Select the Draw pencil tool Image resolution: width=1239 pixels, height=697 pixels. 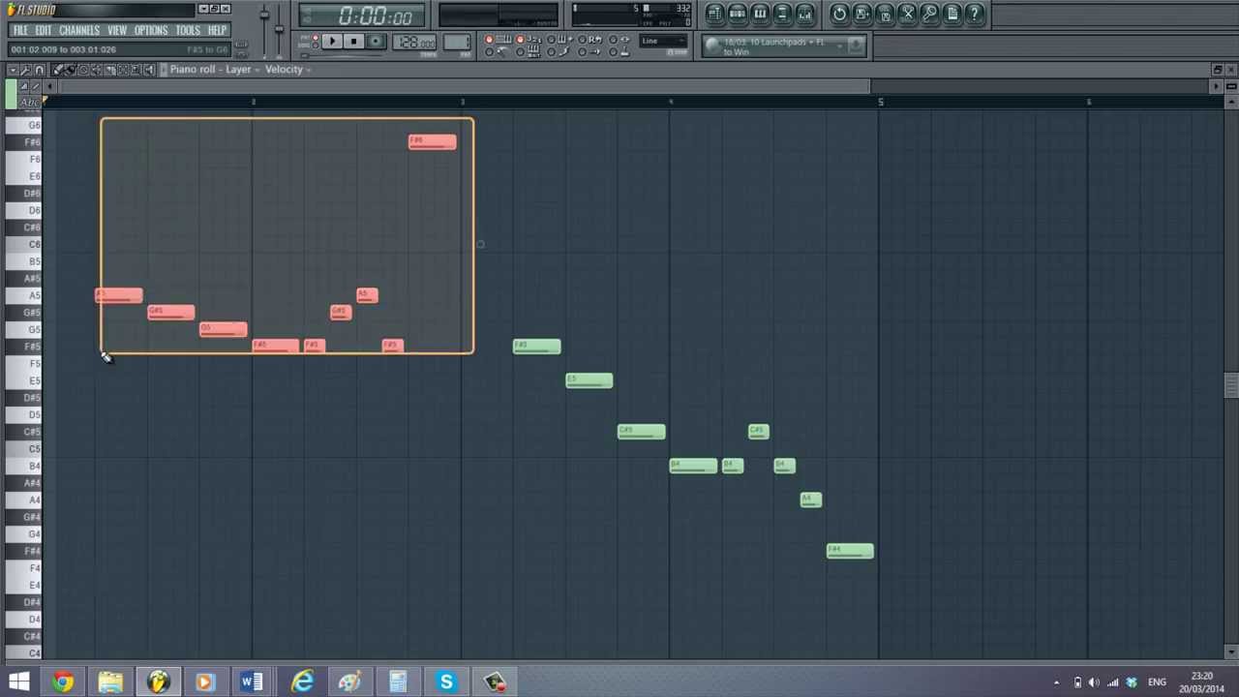(x=57, y=70)
